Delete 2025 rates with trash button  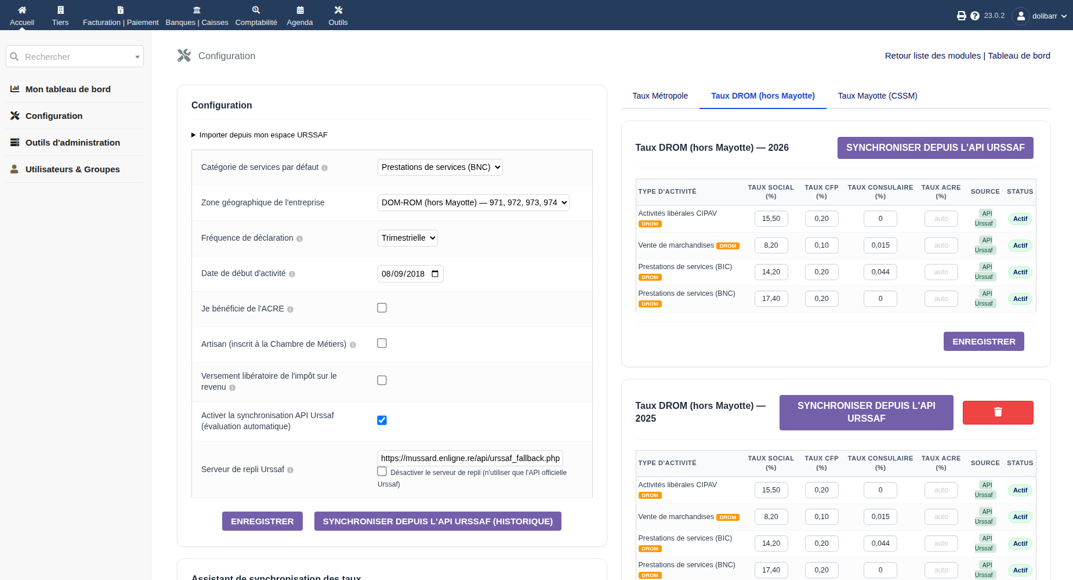(x=998, y=412)
